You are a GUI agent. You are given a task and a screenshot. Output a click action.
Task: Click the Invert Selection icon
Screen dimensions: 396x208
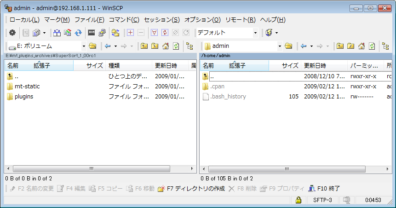point(165,33)
